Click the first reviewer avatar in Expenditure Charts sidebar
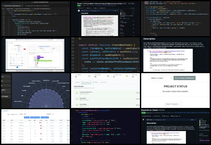The width and height of the screenshot is (211, 145). tap(200, 121)
